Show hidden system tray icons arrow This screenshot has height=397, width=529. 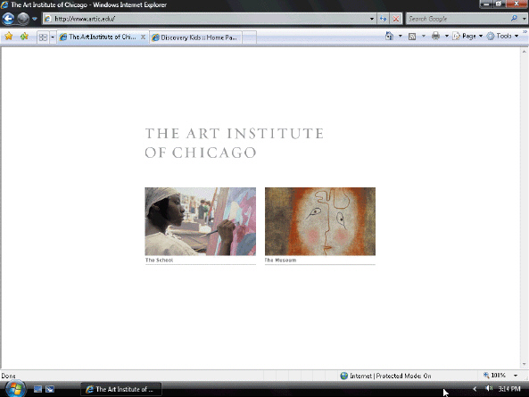475,389
